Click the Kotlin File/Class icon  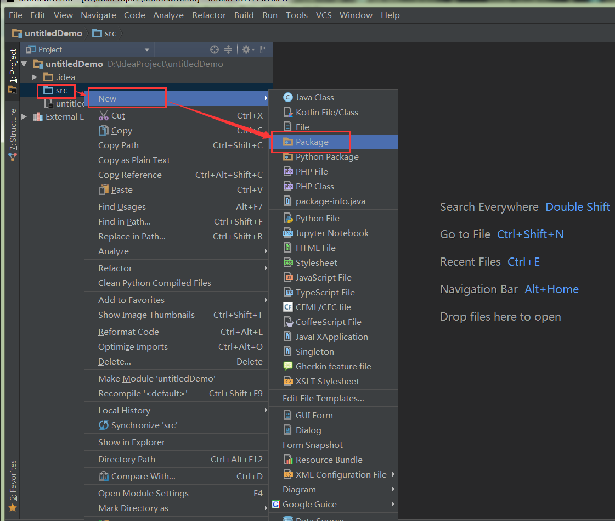pos(288,113)
